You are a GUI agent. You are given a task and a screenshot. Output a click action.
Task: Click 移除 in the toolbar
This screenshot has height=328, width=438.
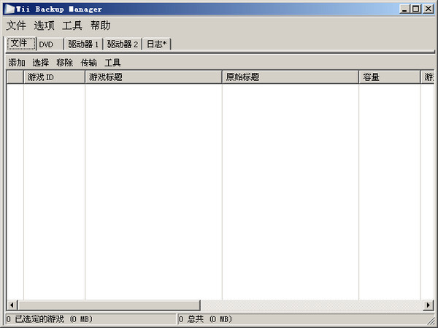pyautogui.click(x=64, y=63)
